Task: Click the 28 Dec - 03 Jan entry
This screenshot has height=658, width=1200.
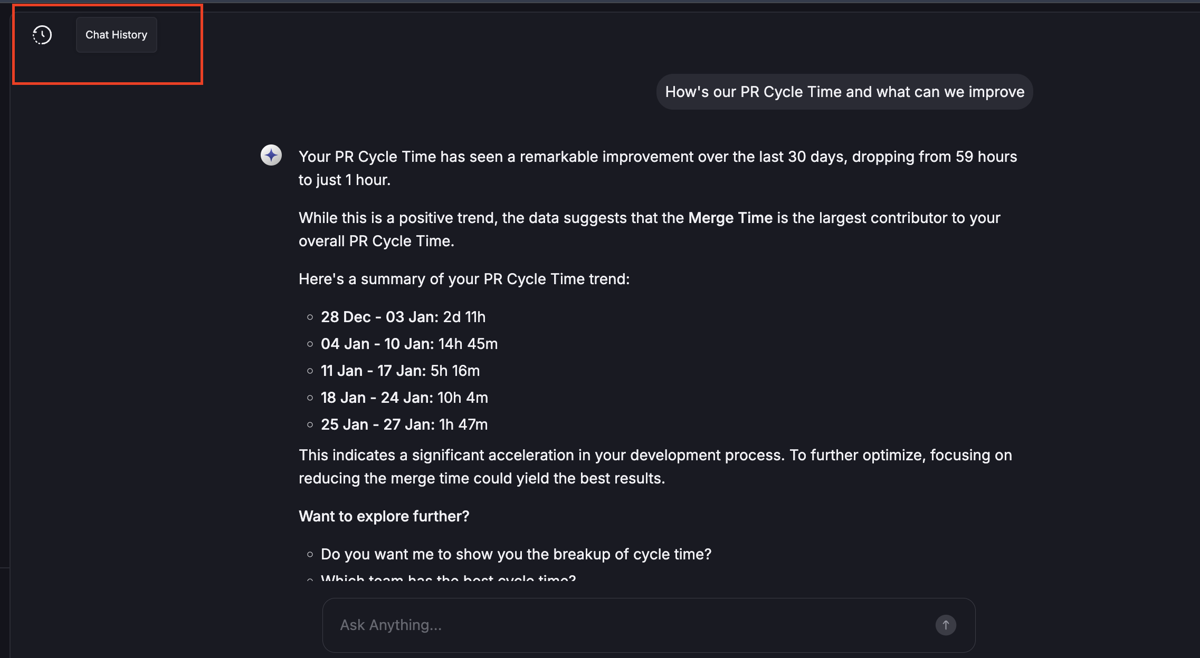Action: pos(403,317)
